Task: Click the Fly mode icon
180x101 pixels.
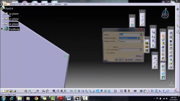Action: pos(71,91)
